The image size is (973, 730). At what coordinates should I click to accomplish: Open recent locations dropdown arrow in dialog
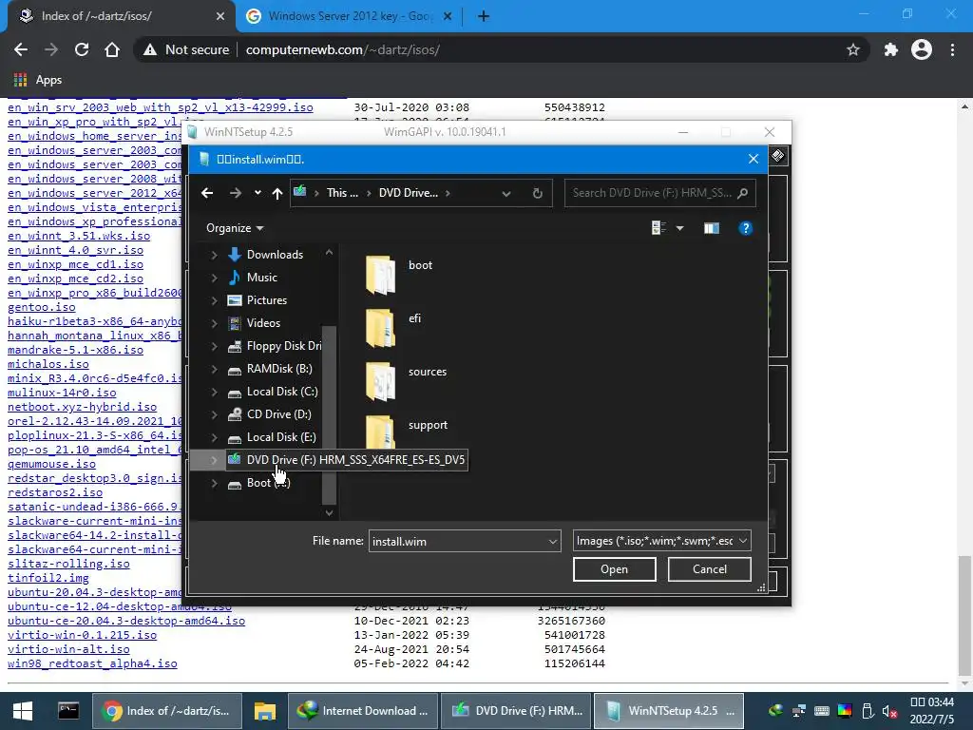click(x=258, y=193)
